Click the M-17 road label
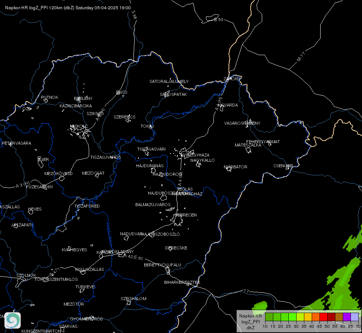 point(301,57)
